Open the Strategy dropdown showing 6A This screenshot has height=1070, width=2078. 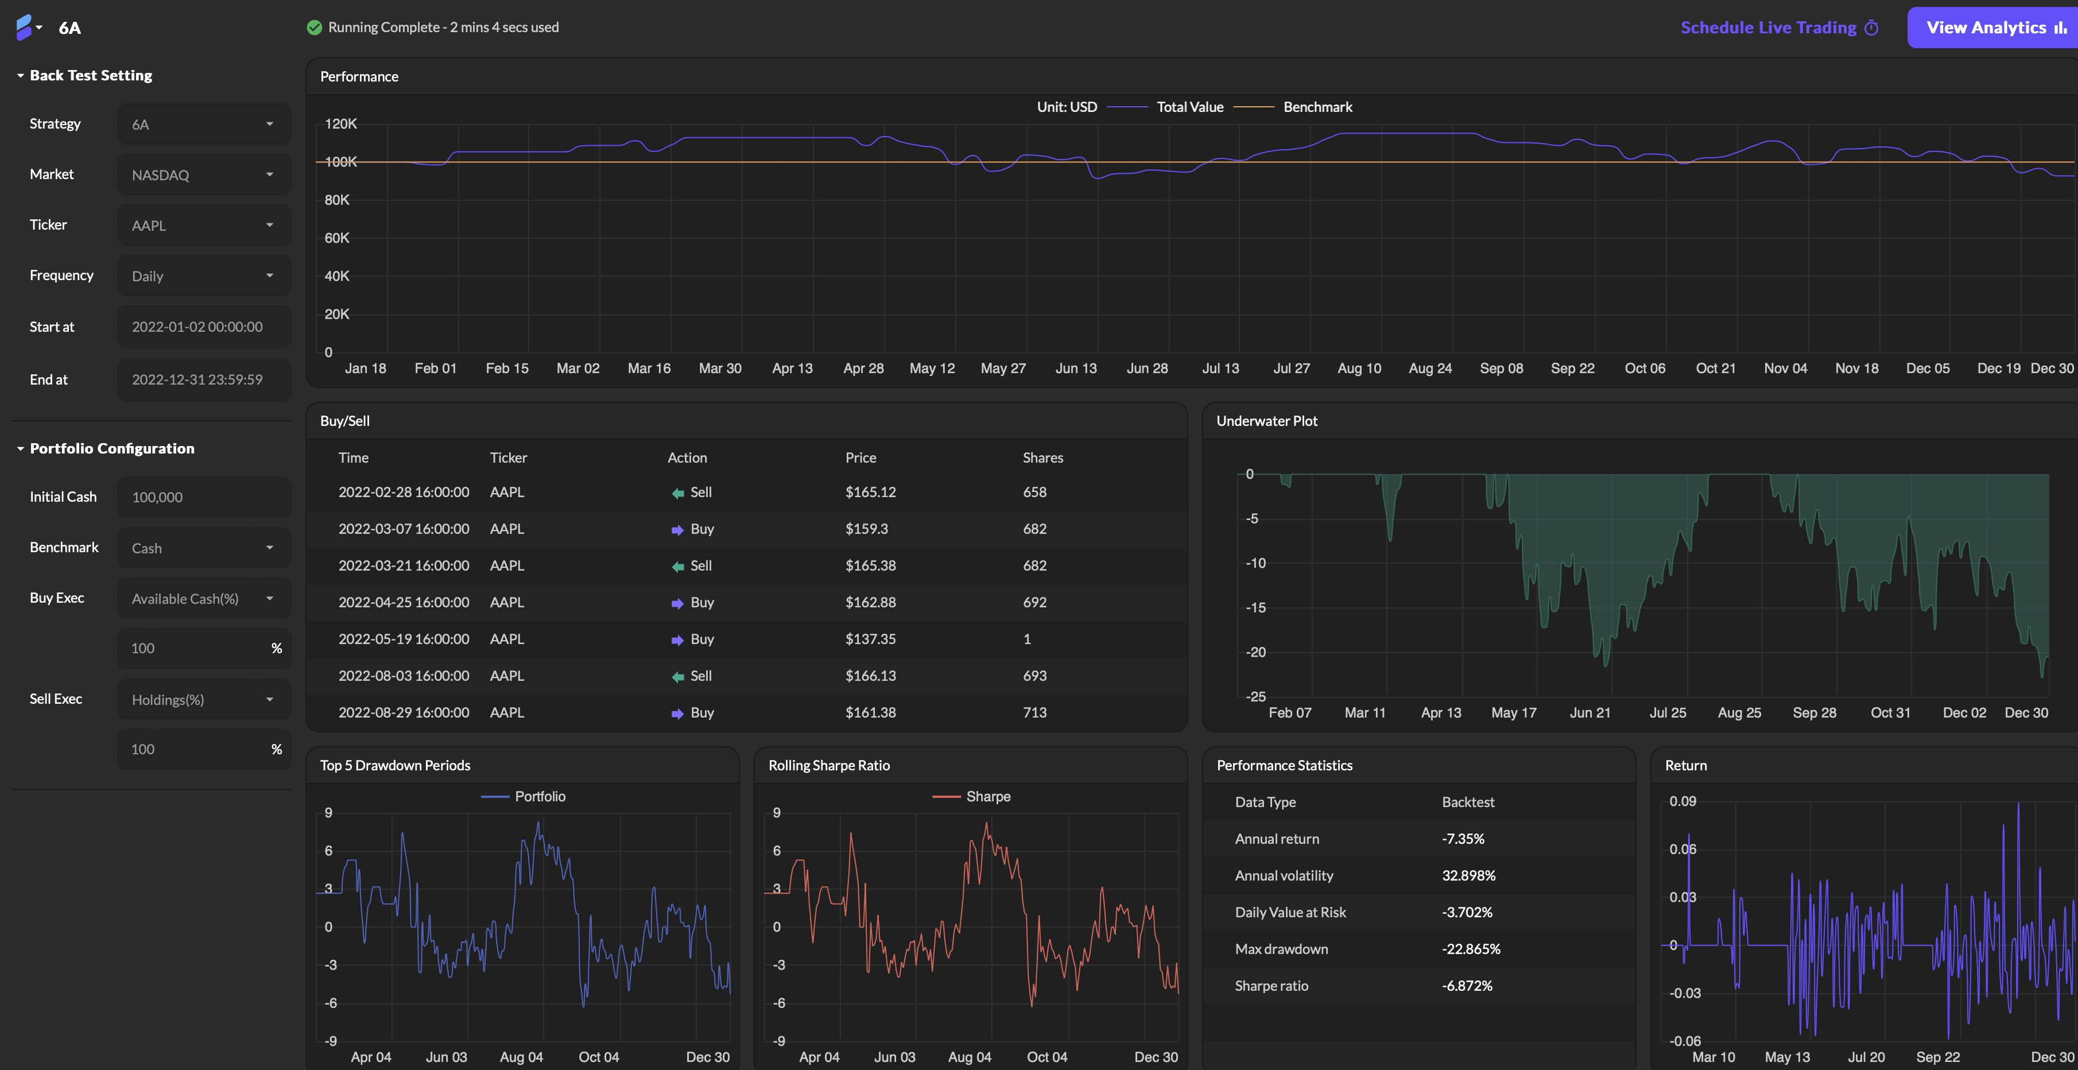[x=203, y=124]
